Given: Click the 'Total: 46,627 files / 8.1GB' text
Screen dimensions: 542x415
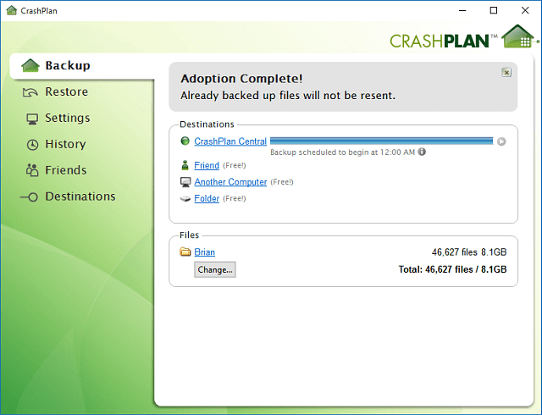Looking at the screenshot, I should 452,269.
